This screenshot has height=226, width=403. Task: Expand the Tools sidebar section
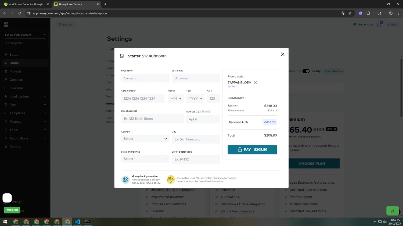[x=25, y=130]
